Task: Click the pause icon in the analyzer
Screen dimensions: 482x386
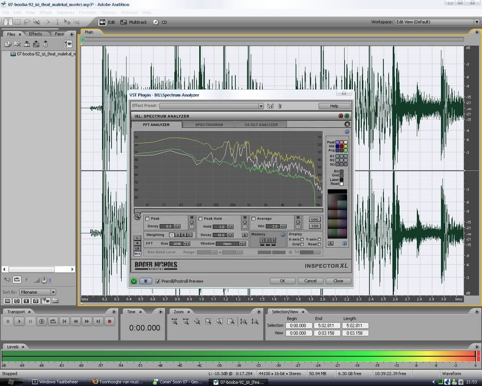Action: click(x=347, y=124)
